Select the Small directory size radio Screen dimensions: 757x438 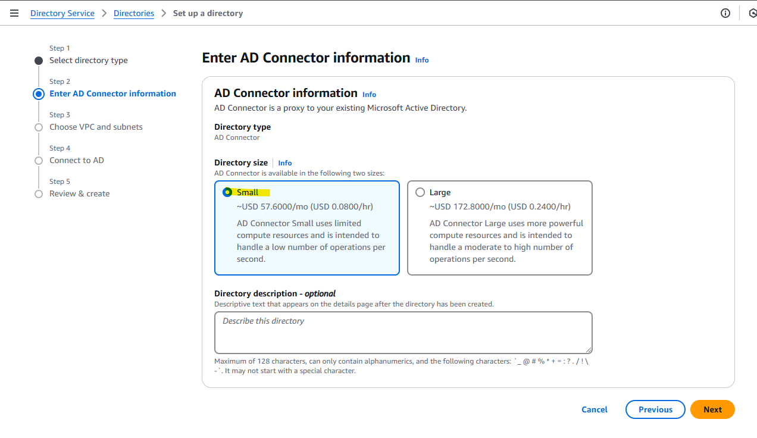[x=227, y=192]
